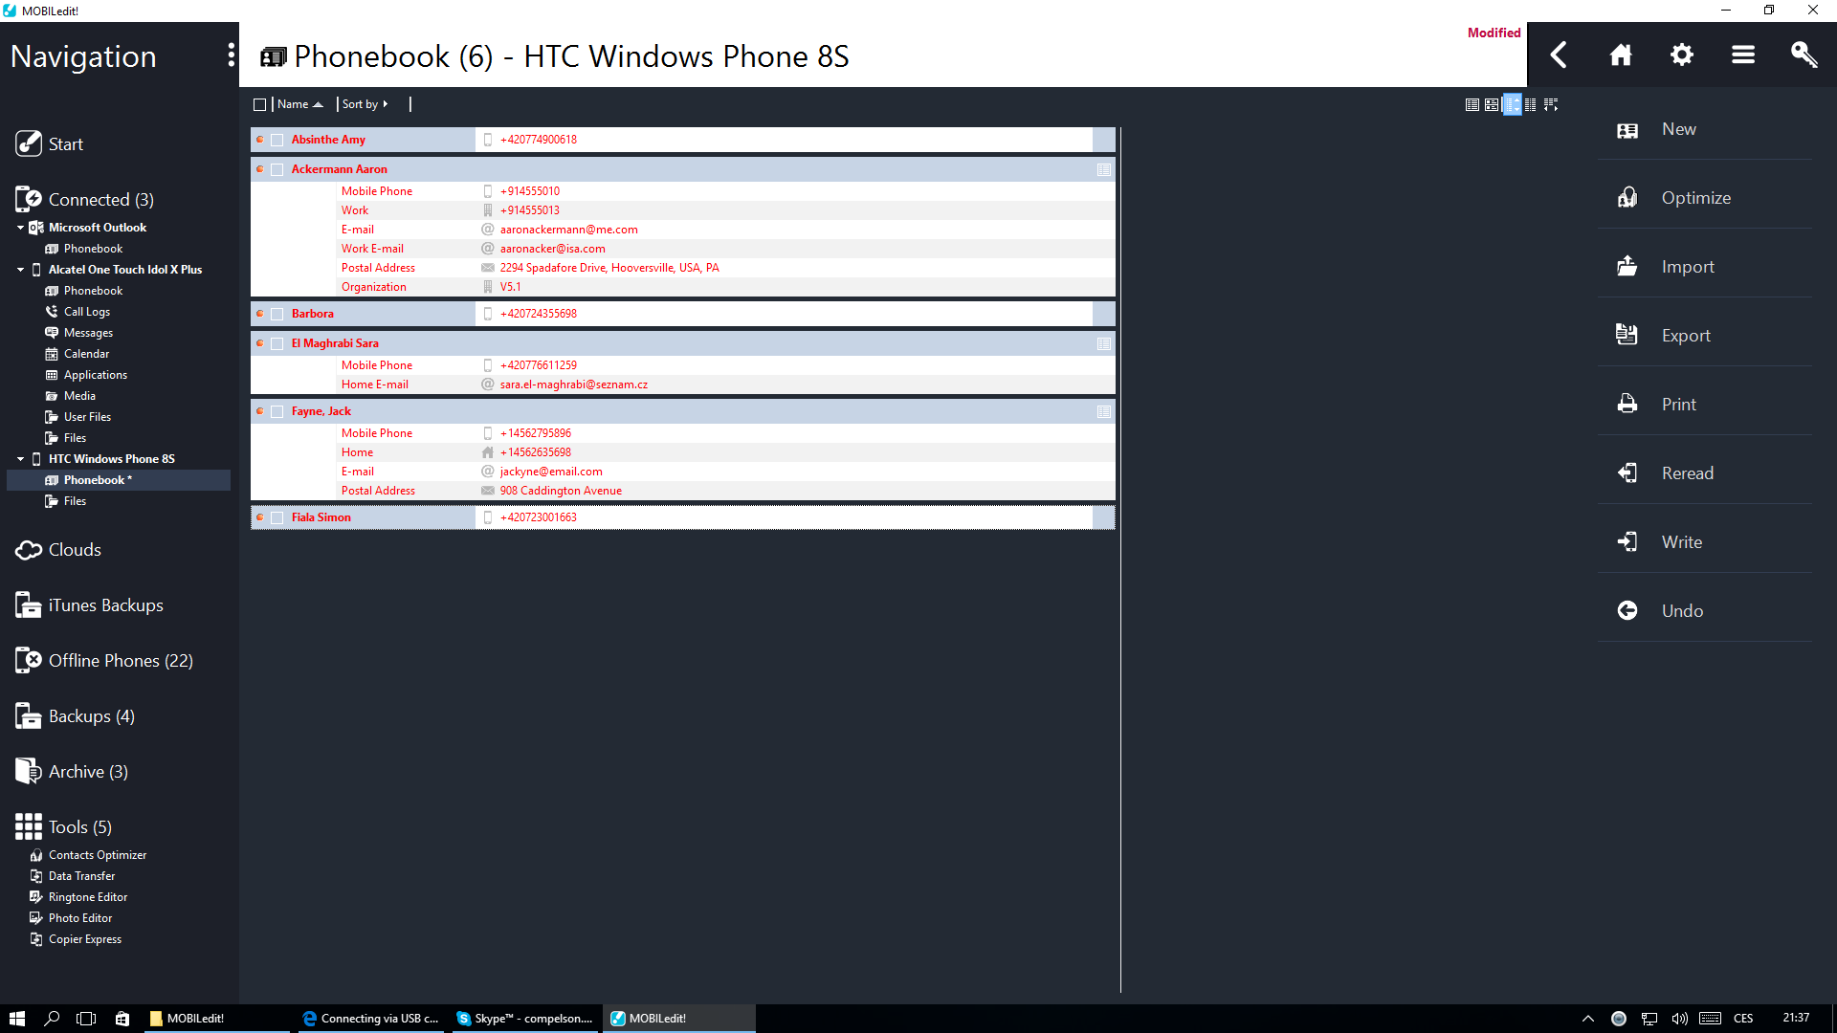The height and width of the screenshot is (1033, 1837).
Task: Collapse the Microsoft Outlook tree node
Action: pyautogui.click(x=20, y=228)
